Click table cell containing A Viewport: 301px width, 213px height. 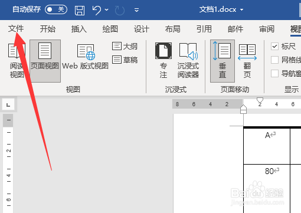pyautogui.click(x=267, y=146)
